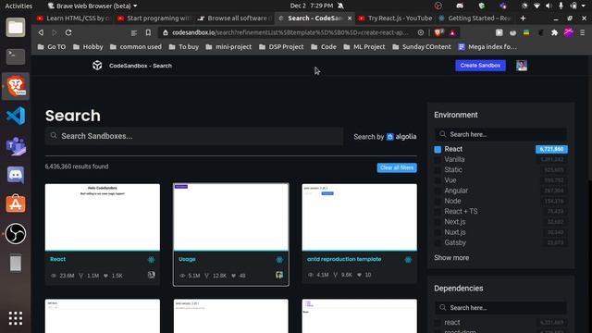Open Visual Studio Code from the dock

click(x=16, y=116)
